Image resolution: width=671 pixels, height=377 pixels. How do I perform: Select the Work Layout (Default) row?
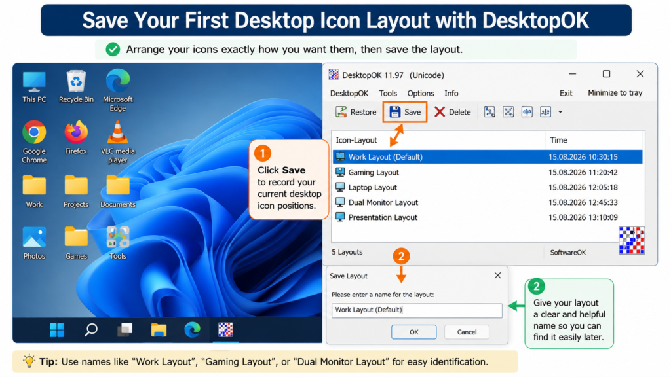pyautogui.click(x=488, y=157)
